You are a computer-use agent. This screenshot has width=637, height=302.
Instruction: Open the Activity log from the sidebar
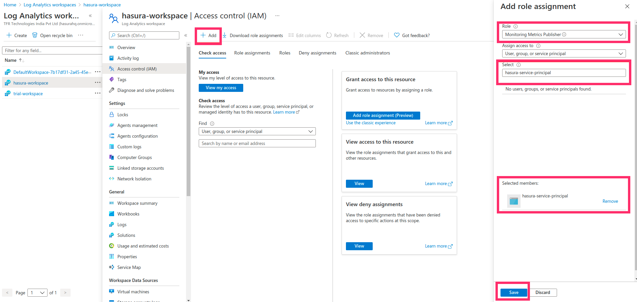(128, 58)
